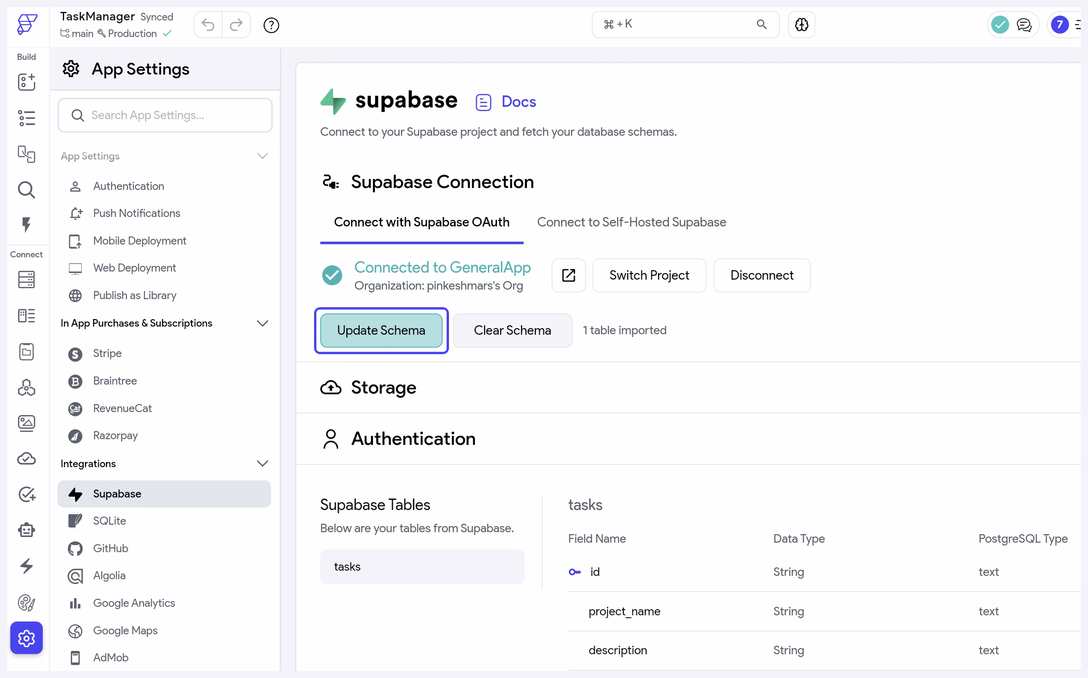Image resolution: width=1088 pixels, height=678 pixels.
Task: Click the Switch Project button
Action: 649,275
